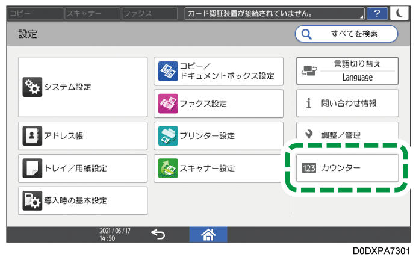Open the トレイ/用紙設定 button
This screenshot has width=416, height=257.
pos(82,168)
